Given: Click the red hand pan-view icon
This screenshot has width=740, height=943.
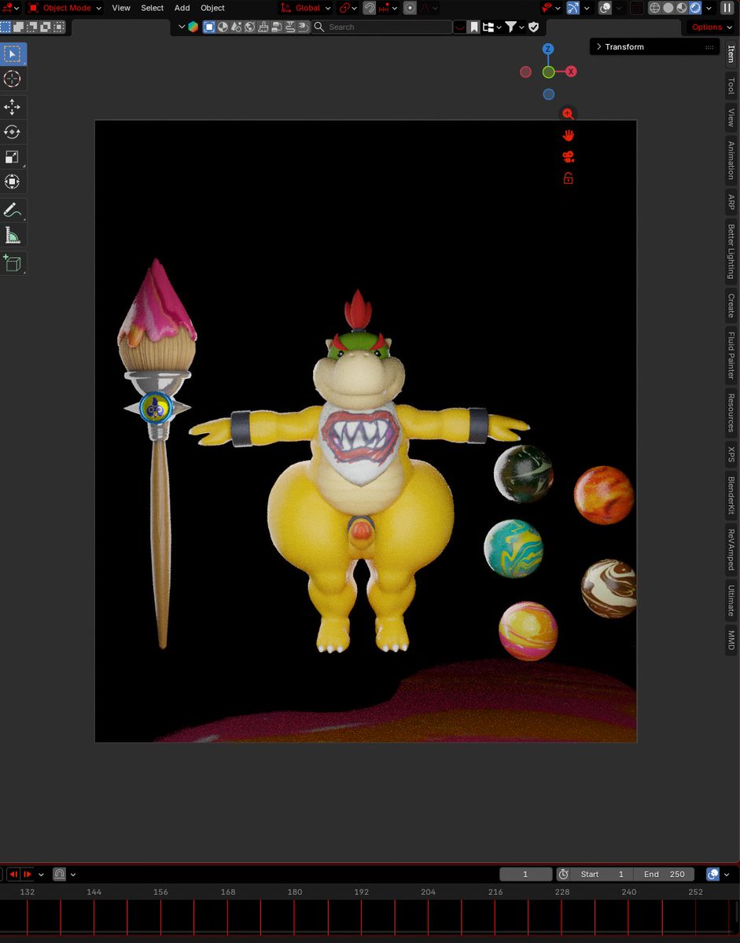Looking at the screenshot, I should 568,135.
